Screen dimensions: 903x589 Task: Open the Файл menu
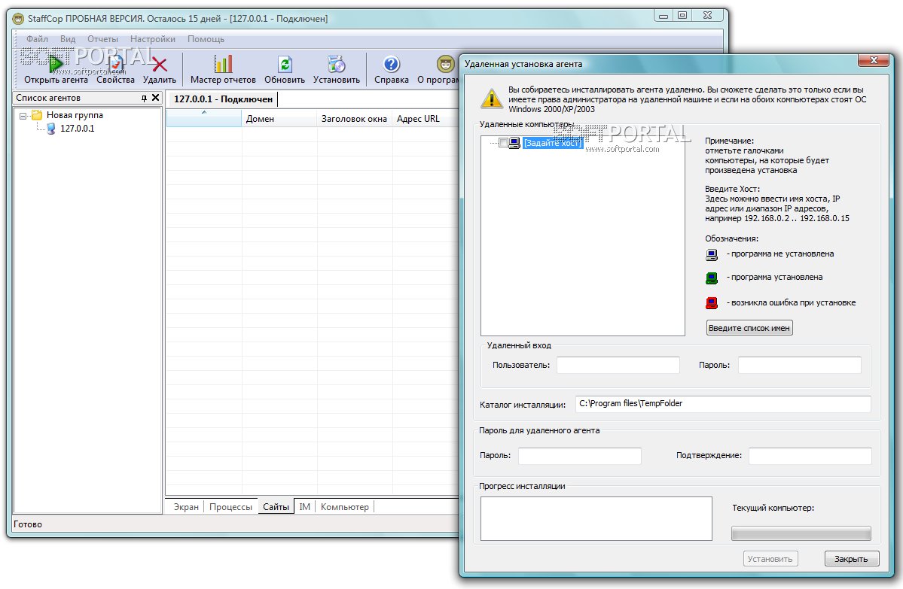tap(37, 39)
